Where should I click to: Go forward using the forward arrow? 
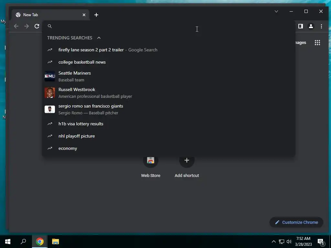tap(27, 26)
